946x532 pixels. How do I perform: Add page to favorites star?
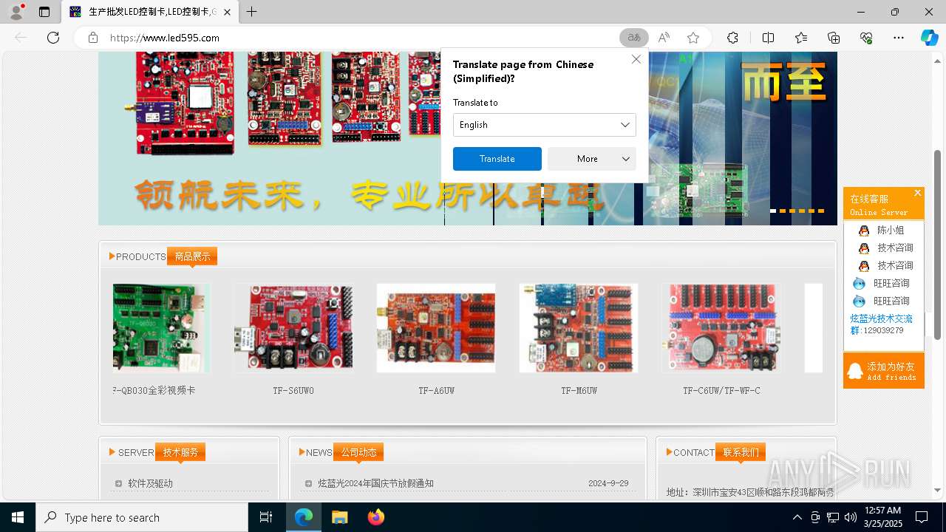click(693, 38)
